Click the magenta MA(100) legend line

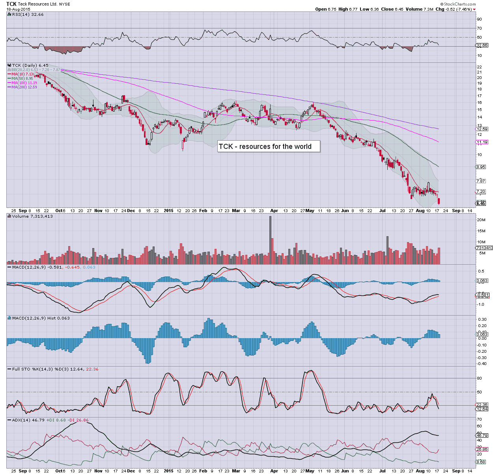click(x=9, y=83)
